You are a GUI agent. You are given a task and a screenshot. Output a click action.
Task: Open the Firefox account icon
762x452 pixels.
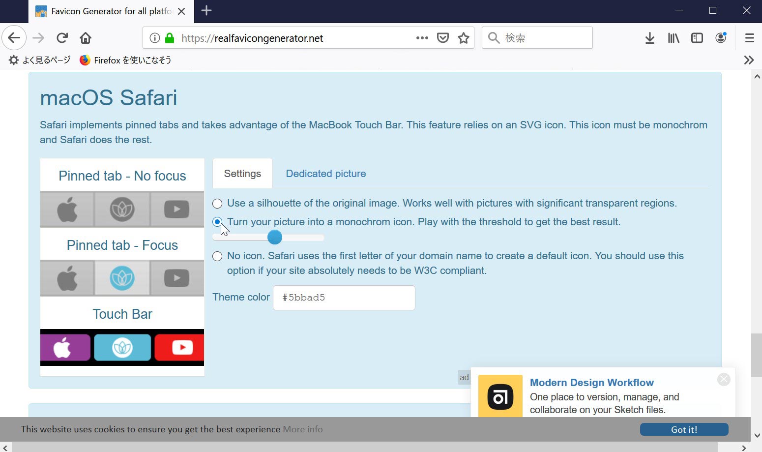tap(721, 38)
